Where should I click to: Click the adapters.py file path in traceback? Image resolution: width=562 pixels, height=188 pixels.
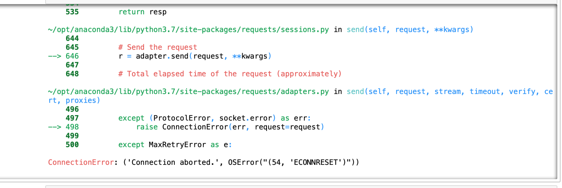(x=189, y=92)
